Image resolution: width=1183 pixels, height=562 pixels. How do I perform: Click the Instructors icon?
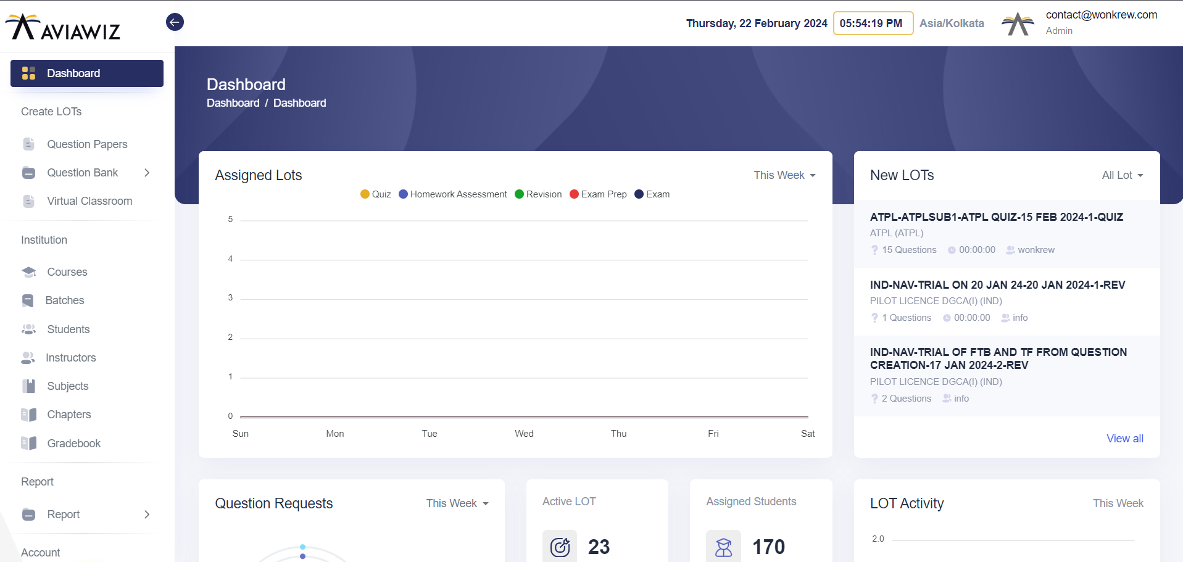pyautogui.click(x=28, y=358)
